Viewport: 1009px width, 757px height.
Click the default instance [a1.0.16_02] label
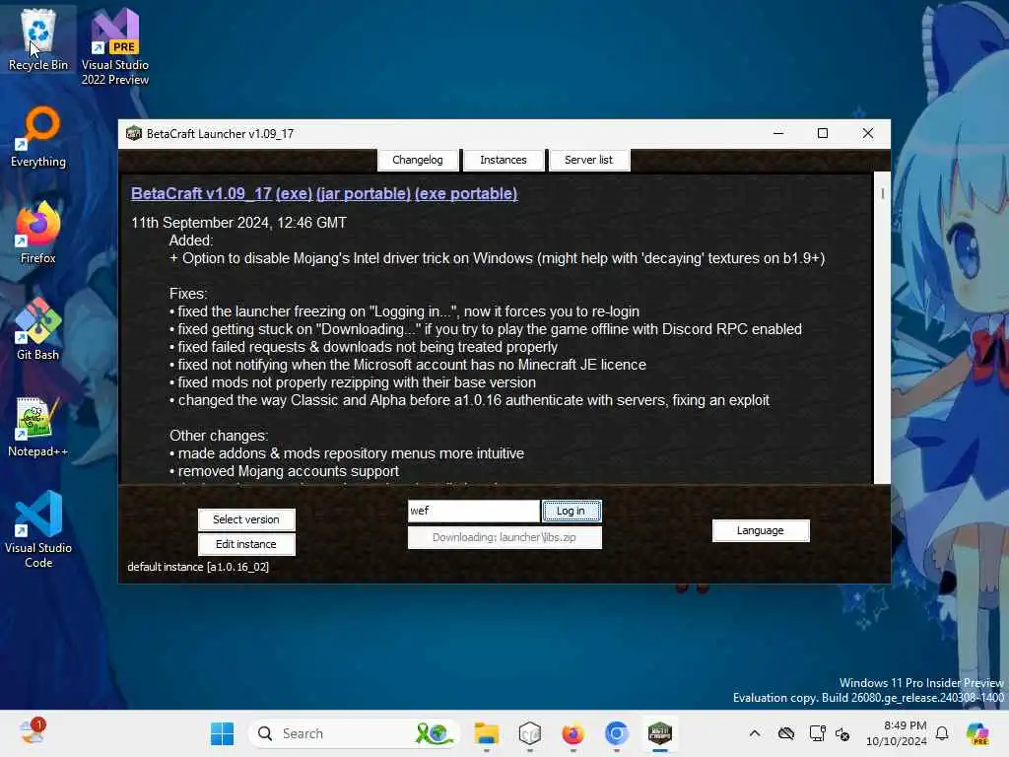198,567
